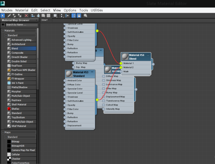Viewport: 215px width, 164px height.
Task: Click Put Material to Scene icon
Action: tap(14, 16)
